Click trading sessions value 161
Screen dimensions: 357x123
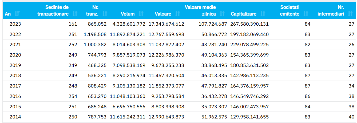tap(73, 24)
